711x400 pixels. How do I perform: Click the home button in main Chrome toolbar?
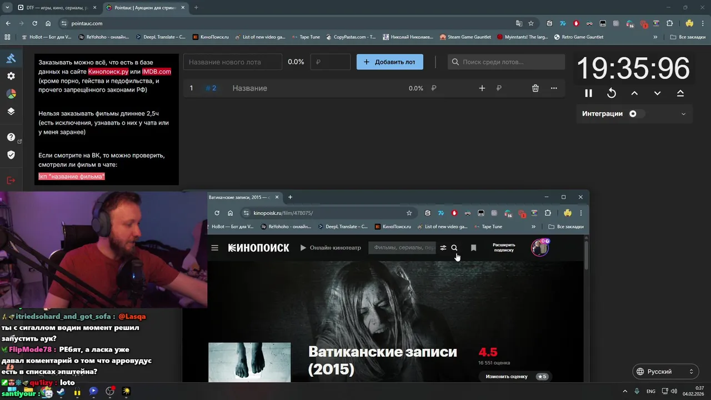(x=48, y=23)
